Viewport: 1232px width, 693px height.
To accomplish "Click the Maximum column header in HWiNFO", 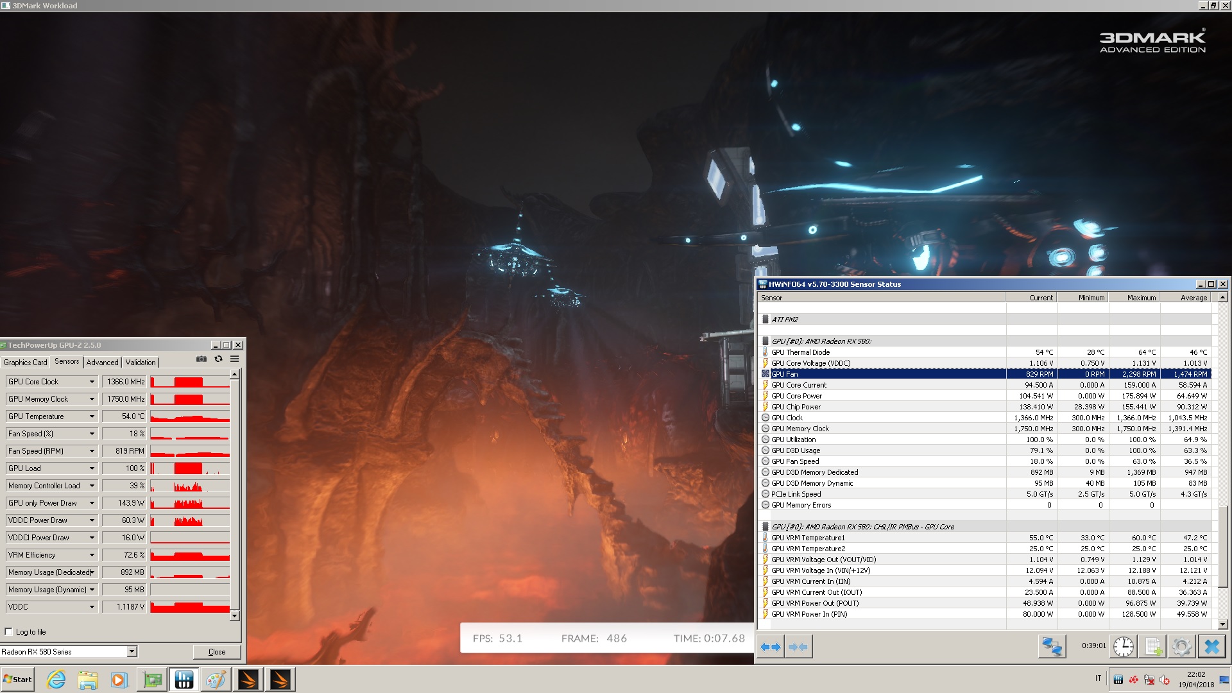I will [x=1134, y=298].
